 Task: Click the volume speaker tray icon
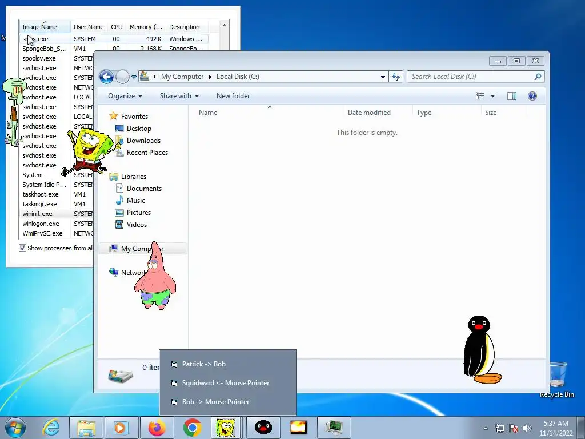pos(527,428)
